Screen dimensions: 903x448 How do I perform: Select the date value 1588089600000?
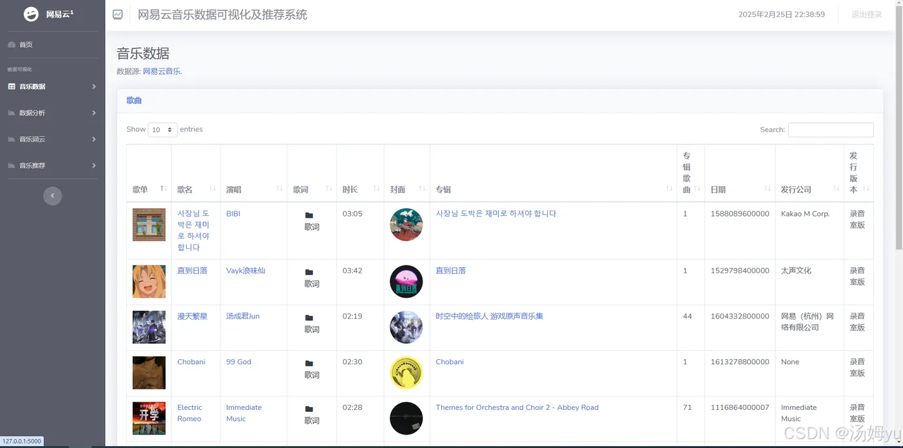pyautogui.click(x=740, y=213)
